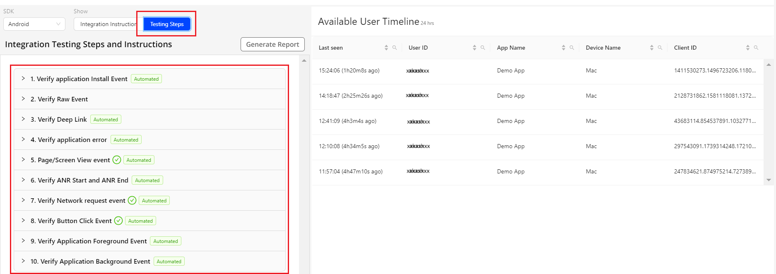This screenshot has width=776, height=274.
Task: Sort table by Last seen arrows
Action: pyautogui.click(x=386, y=48)
